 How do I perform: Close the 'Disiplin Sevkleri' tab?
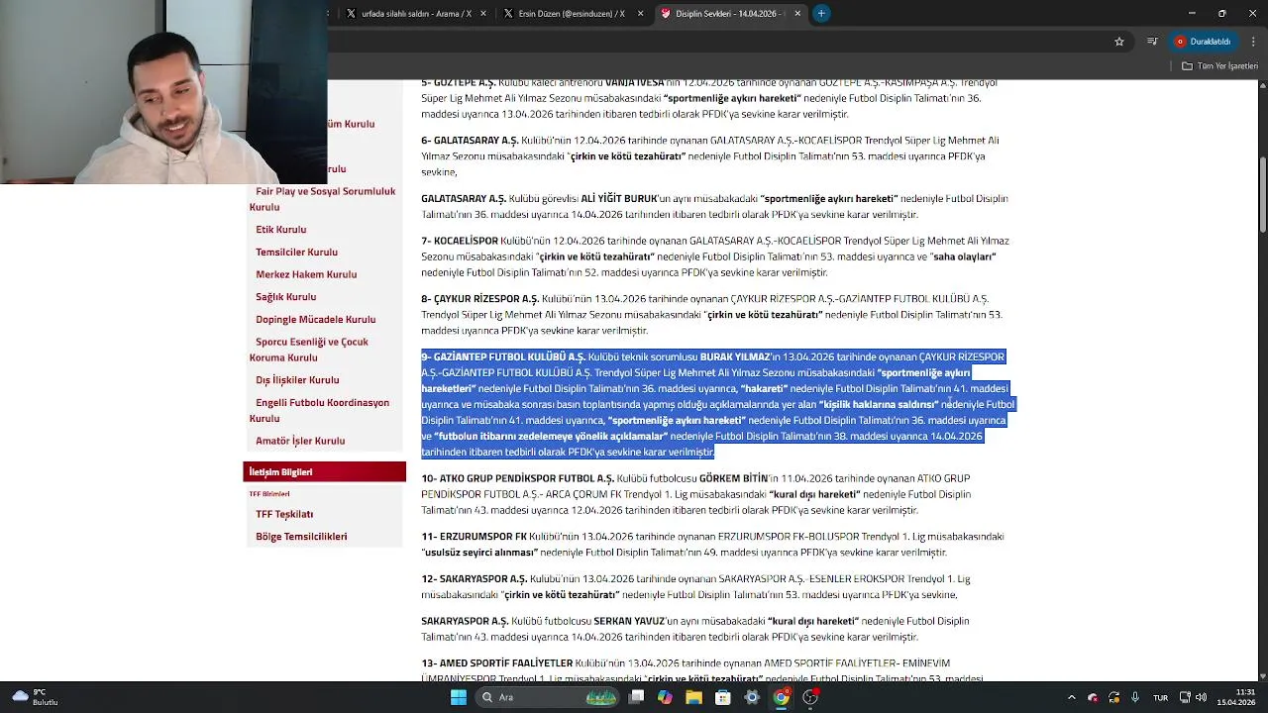pos(797,14)
